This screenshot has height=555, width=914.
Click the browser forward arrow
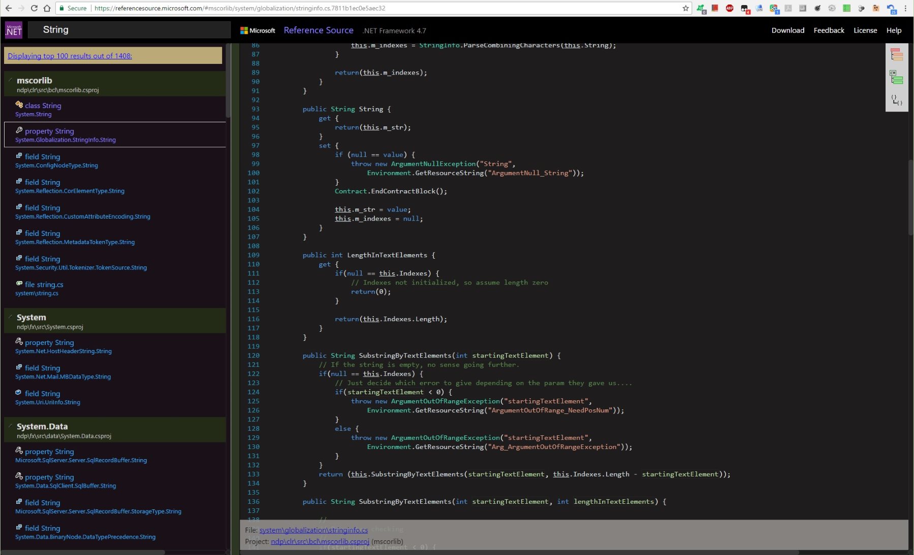click(x=21, y=8)
